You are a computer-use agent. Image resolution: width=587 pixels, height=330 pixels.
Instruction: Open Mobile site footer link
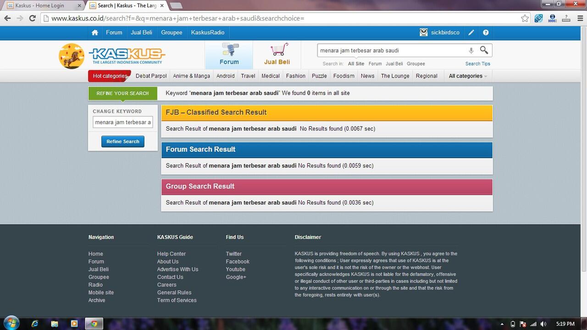[101, 292]
